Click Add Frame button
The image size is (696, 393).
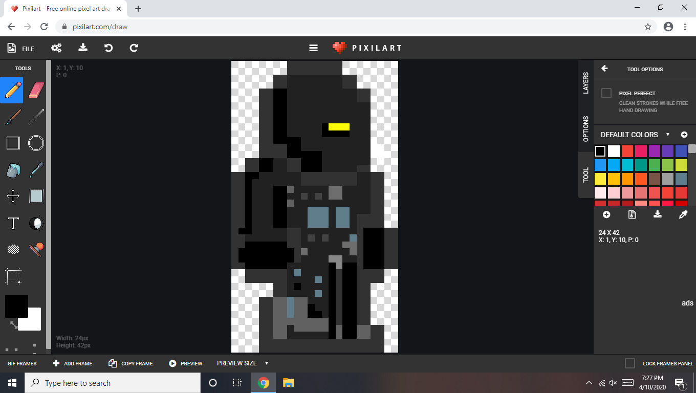tap(72, 363)
